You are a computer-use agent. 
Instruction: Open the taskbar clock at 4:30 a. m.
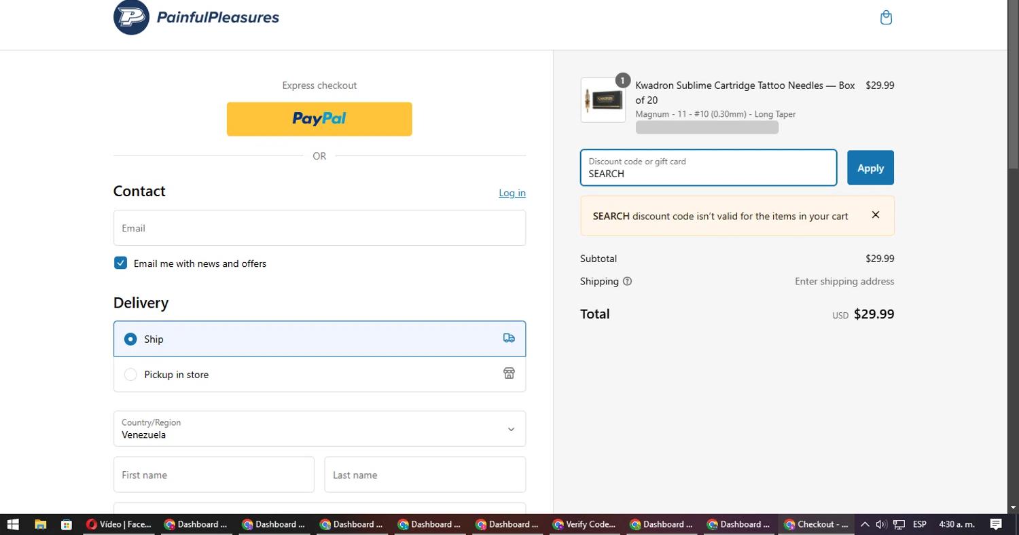tap(957, 524)
